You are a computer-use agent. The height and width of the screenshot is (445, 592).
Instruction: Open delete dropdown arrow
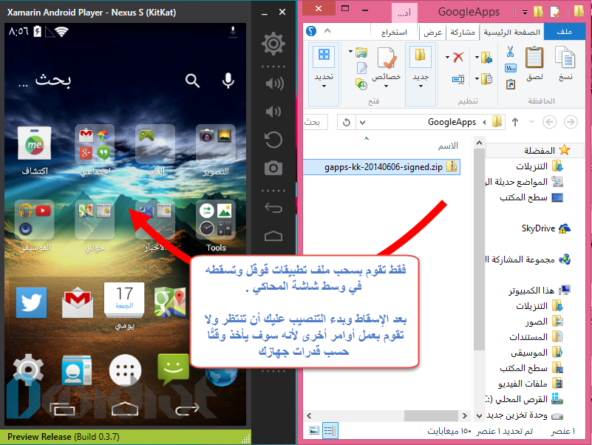tap(447, 58)
